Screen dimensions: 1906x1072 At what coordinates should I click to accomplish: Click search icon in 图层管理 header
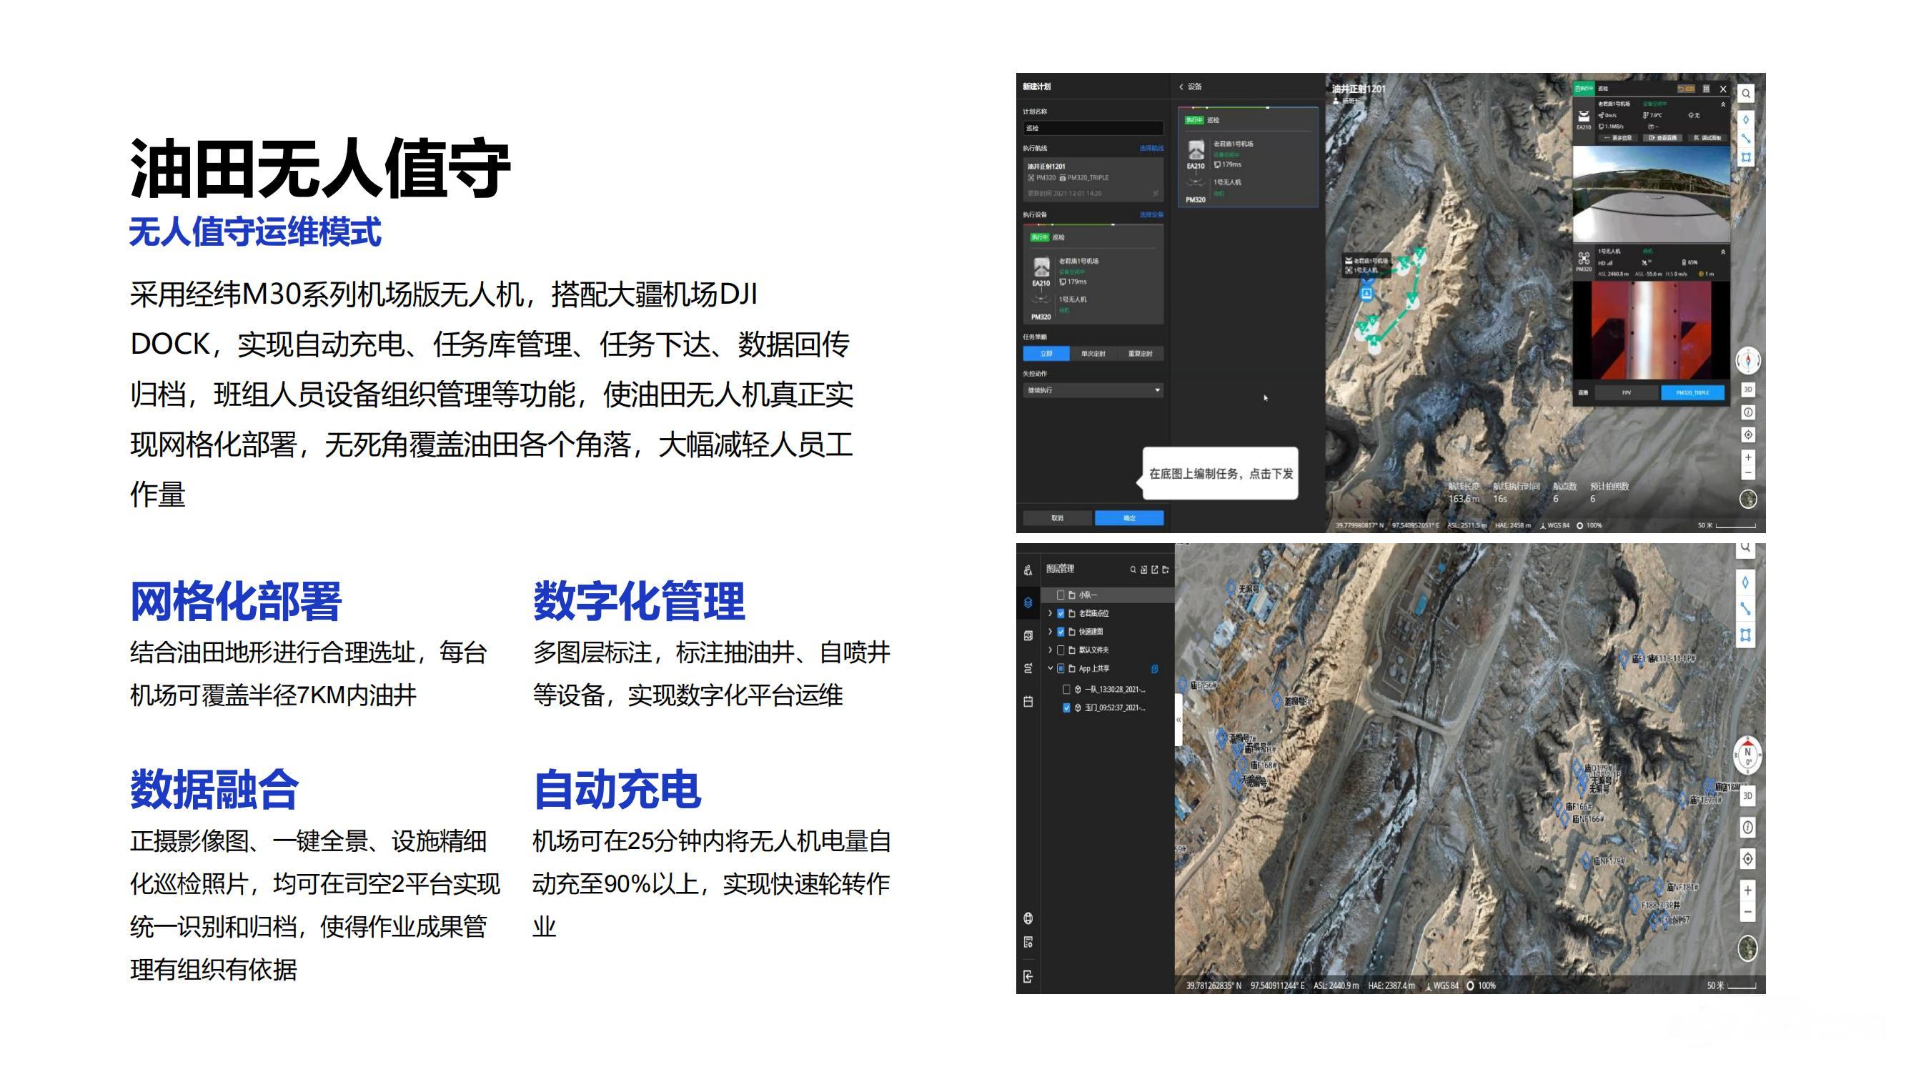(1133, 570)
